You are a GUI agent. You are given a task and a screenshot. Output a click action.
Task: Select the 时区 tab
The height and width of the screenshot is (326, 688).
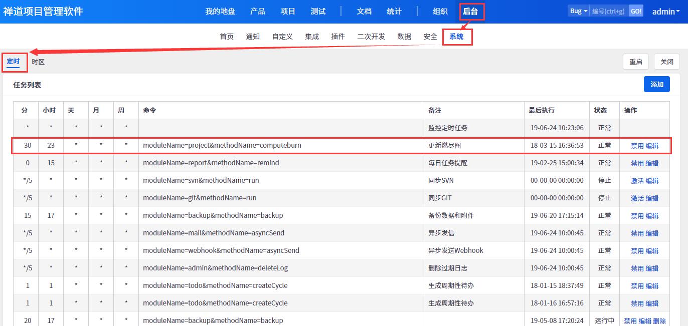pyautogui.click(x=38, y=62)
